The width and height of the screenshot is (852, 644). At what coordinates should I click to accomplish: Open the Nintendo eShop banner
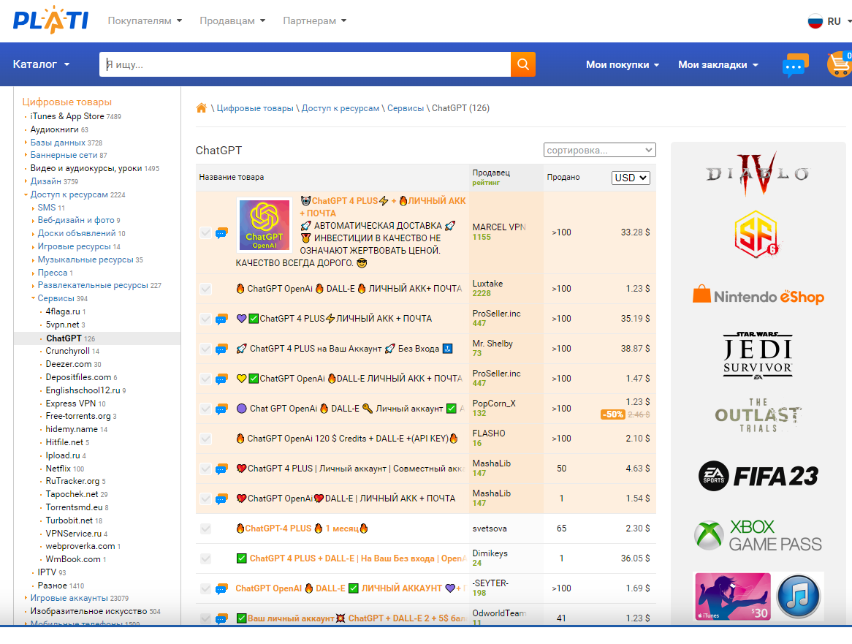(758, 295)
